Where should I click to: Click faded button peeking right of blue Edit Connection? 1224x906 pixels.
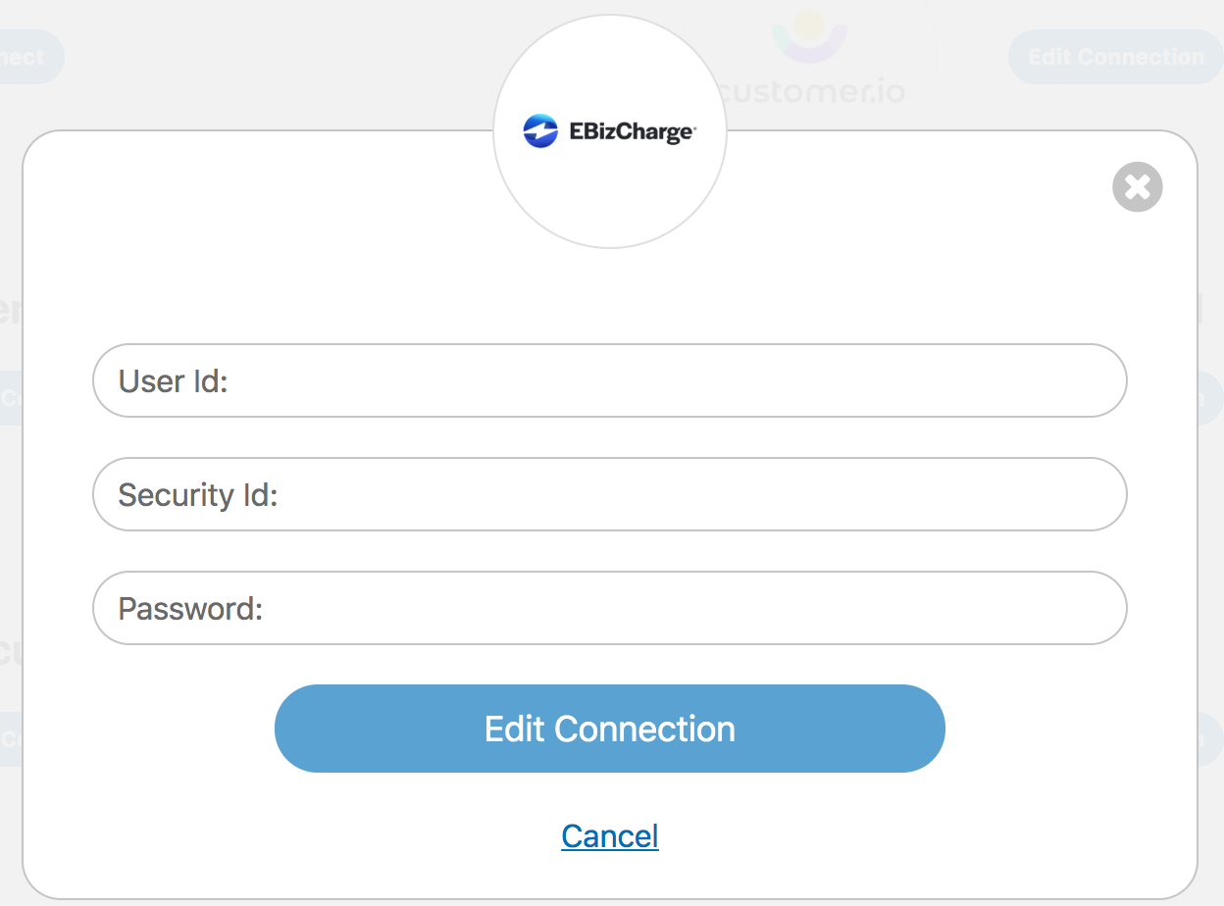pyautogui.click(x=1210, y=738)
